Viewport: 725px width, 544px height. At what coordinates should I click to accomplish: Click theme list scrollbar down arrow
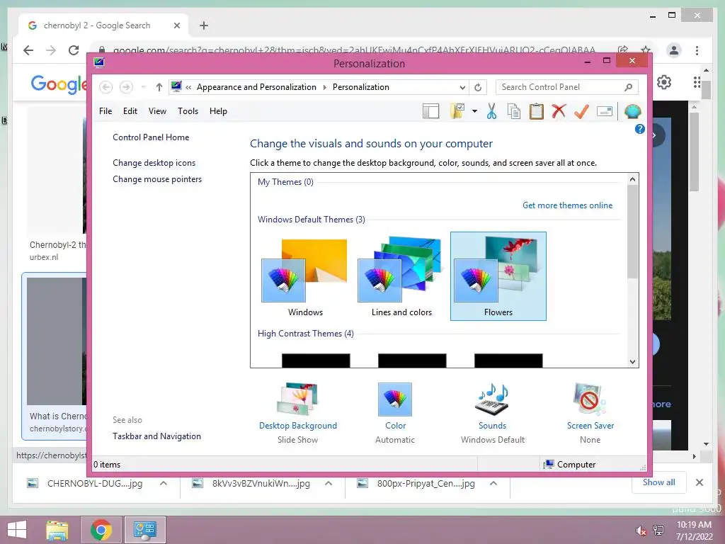pos(632,362)
